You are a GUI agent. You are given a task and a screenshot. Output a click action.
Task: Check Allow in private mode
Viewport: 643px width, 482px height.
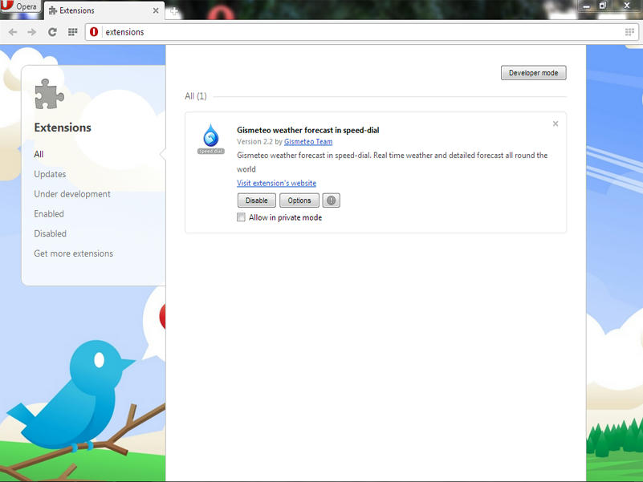[x=241, y=217]
